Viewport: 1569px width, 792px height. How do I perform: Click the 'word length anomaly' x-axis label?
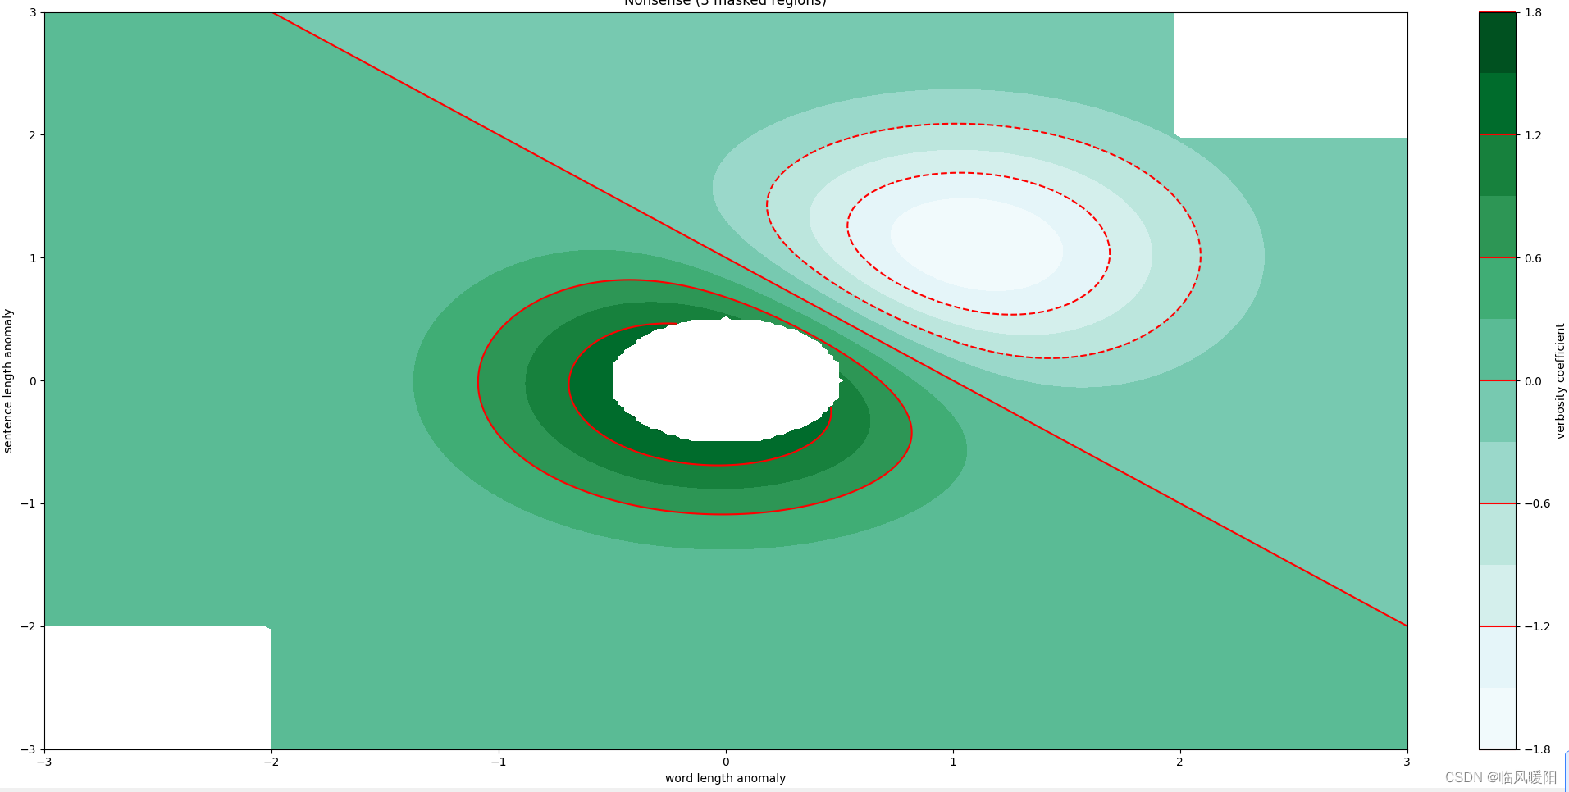click(725, 778)
